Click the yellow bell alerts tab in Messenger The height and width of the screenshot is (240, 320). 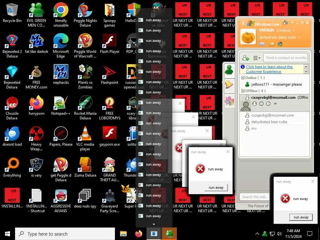click(x=229, y=85)
